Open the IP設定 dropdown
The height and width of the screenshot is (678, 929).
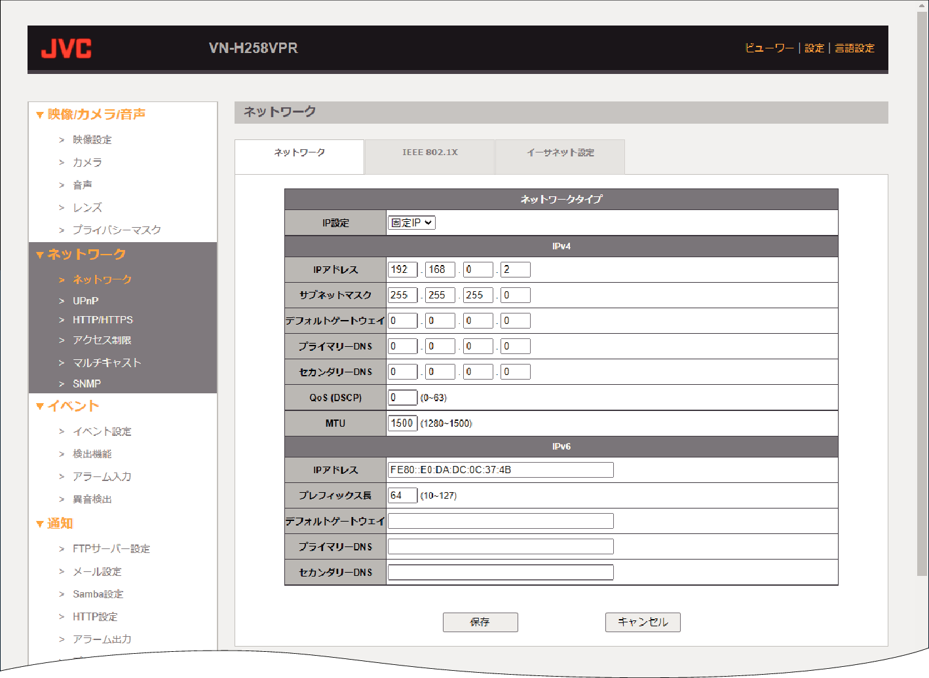(411, 223)
